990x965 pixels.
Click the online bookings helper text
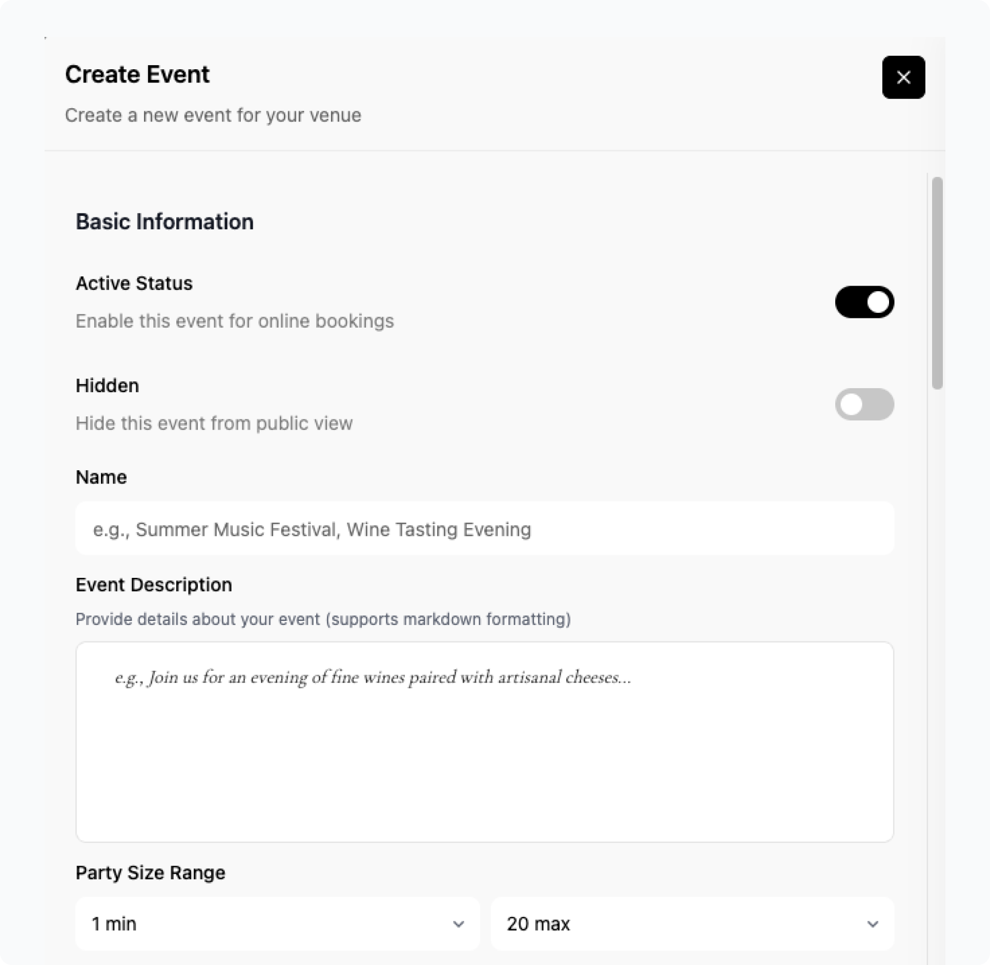click(x=235, y=321)
